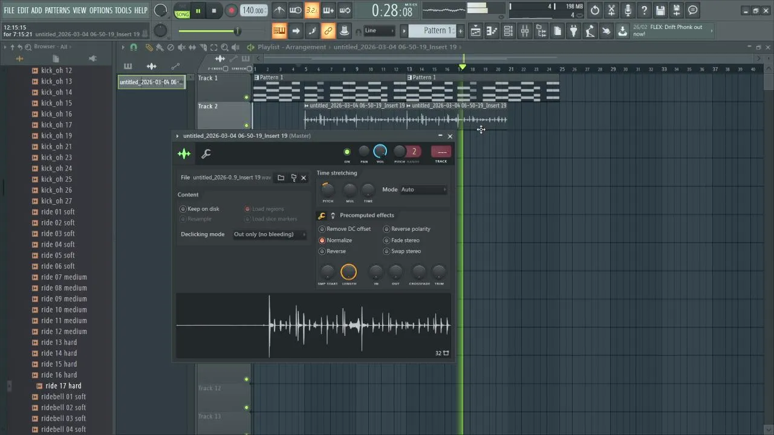Toggle the channel ON green LED
The image size is (774, 435).
point(347,152)
